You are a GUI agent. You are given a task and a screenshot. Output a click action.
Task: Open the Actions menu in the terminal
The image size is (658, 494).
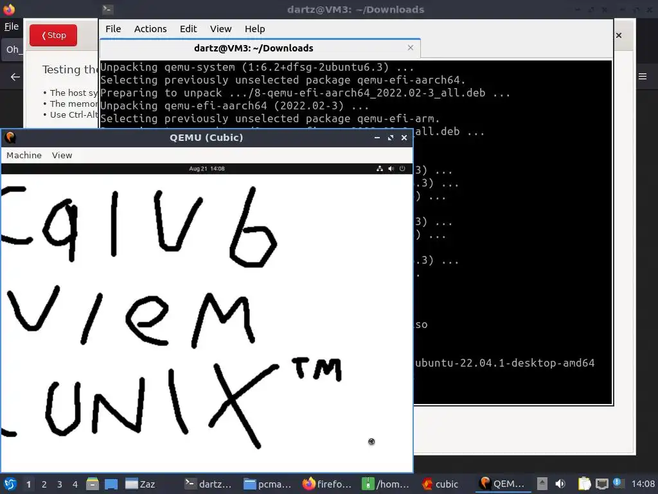[150, 29]
